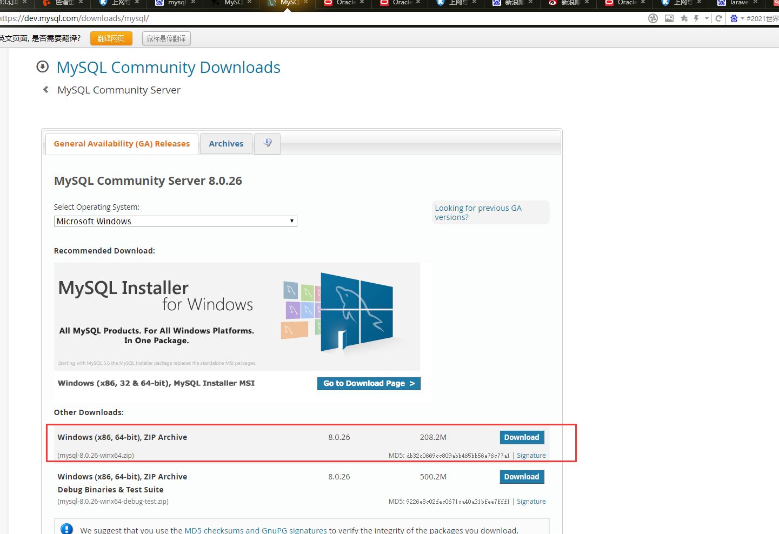The image size is (779, 534).
Task: Reload the page with refresh icon
Action: click(719, 18)
